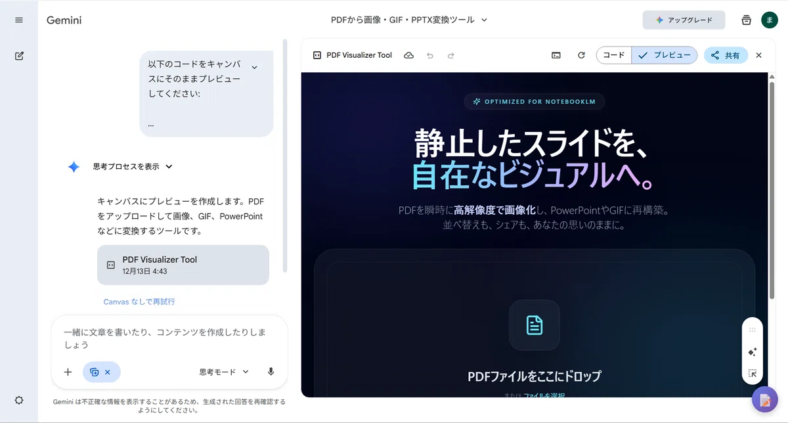This screenshot has height=423, width=788.
Task: Add an attachment with the plus icon
Action: pos(68,372)
